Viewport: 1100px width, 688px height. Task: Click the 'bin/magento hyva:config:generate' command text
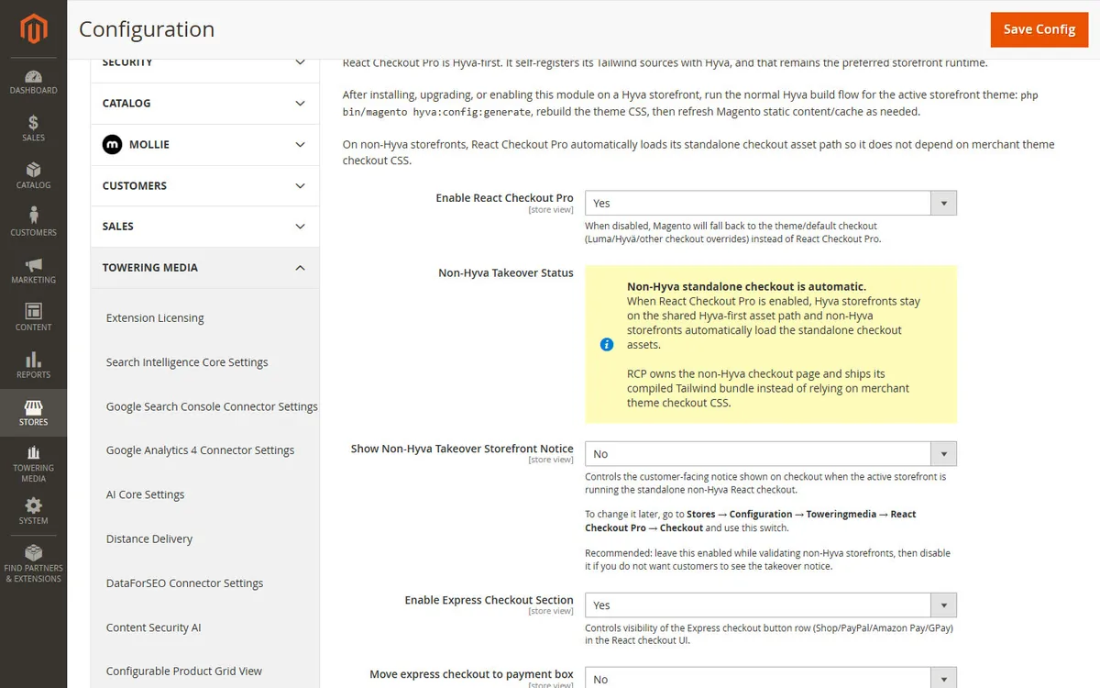(x=436, y=112)
